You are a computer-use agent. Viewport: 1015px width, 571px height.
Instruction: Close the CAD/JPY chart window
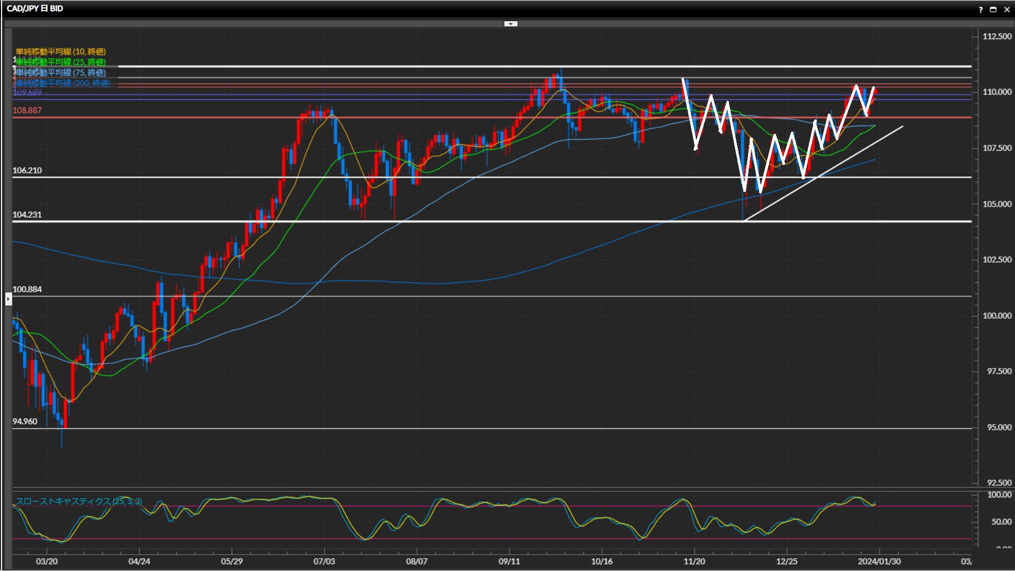[x=1006, y=10]
